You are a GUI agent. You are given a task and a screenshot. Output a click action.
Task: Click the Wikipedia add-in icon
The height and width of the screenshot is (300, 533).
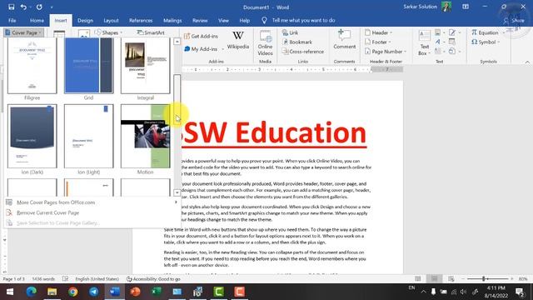(x=238, y=40)
